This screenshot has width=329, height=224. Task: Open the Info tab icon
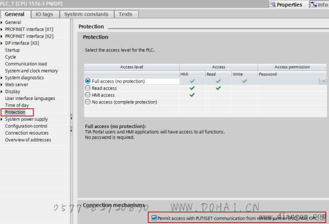pyautogui.click(x=314, y=4)
